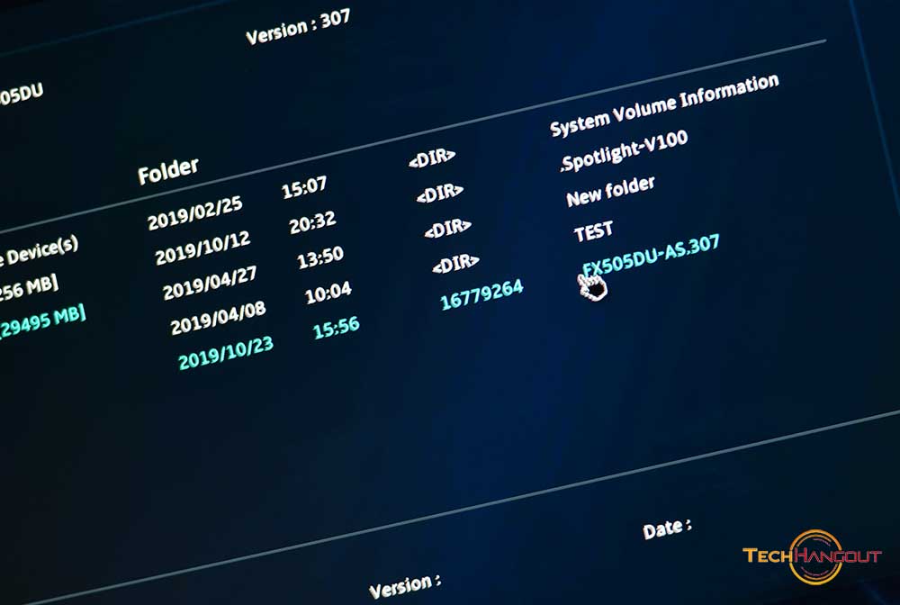Open the New folder directory
The width and height of the screenshot is (900, 605).
coord(610,191)
